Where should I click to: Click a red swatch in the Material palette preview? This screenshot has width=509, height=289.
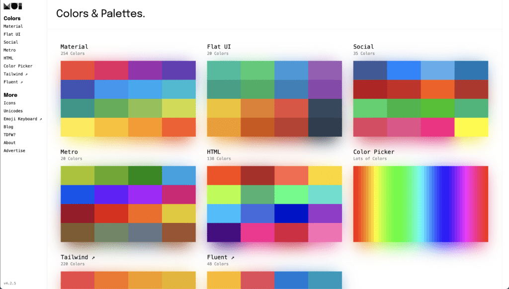click(x=77, y=71)
